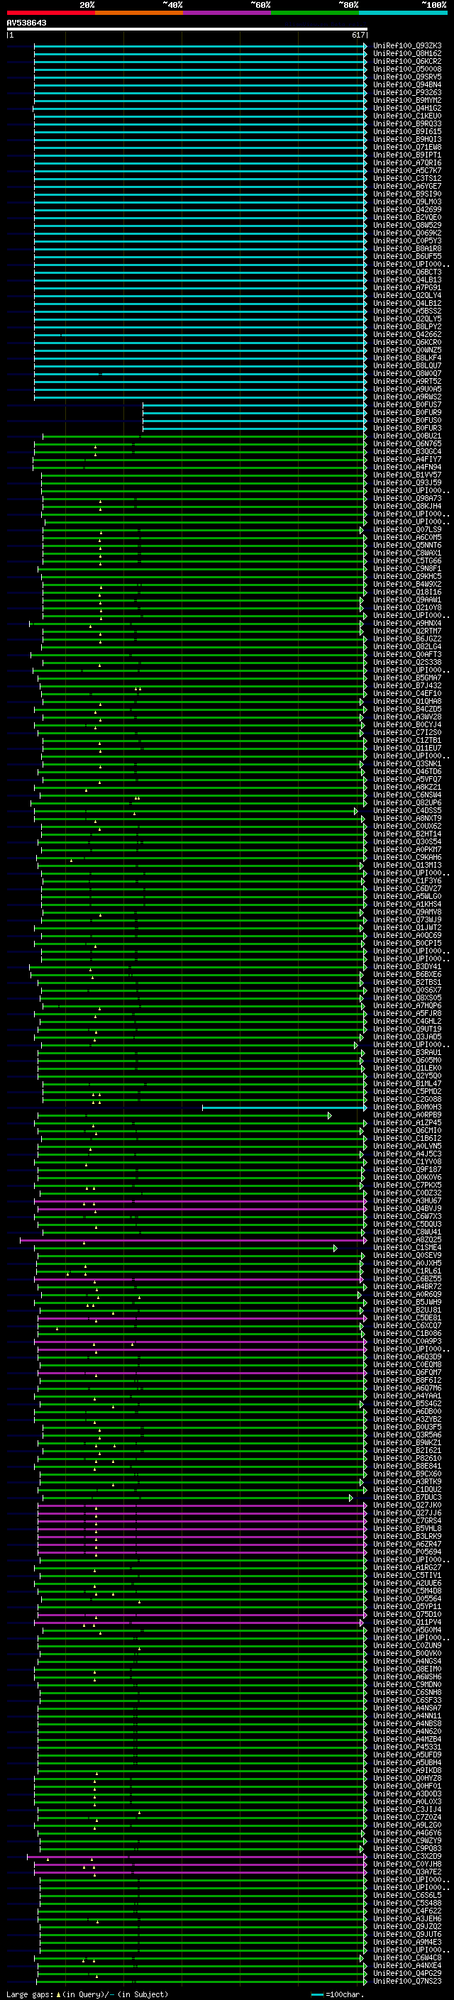
Task: Click the UniRef100_Q98A73 label
Action: click(407, 499)
